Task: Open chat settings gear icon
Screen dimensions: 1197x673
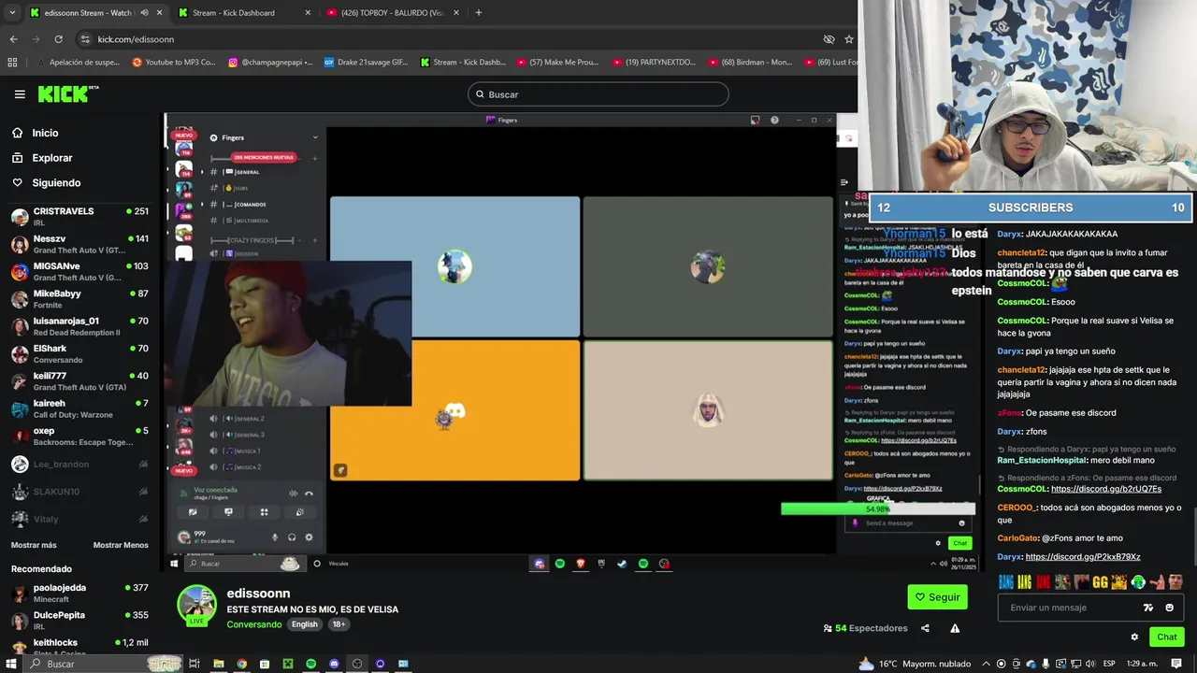Action: click(1134, 637)
